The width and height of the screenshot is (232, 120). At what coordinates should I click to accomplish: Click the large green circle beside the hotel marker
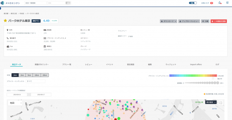click(x=119, y=119)
